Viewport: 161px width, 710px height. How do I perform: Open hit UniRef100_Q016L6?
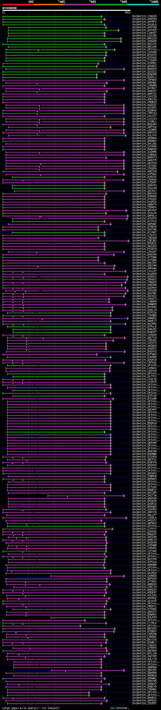click(x=144, y=24)
